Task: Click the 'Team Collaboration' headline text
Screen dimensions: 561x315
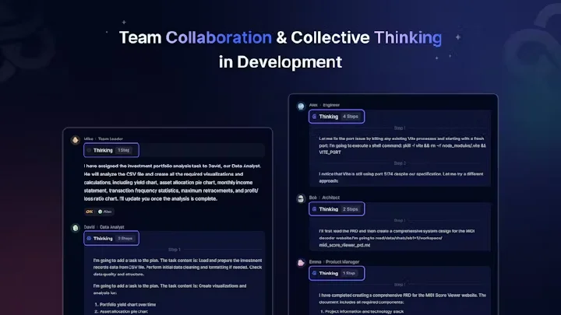Action: point(196,37)
